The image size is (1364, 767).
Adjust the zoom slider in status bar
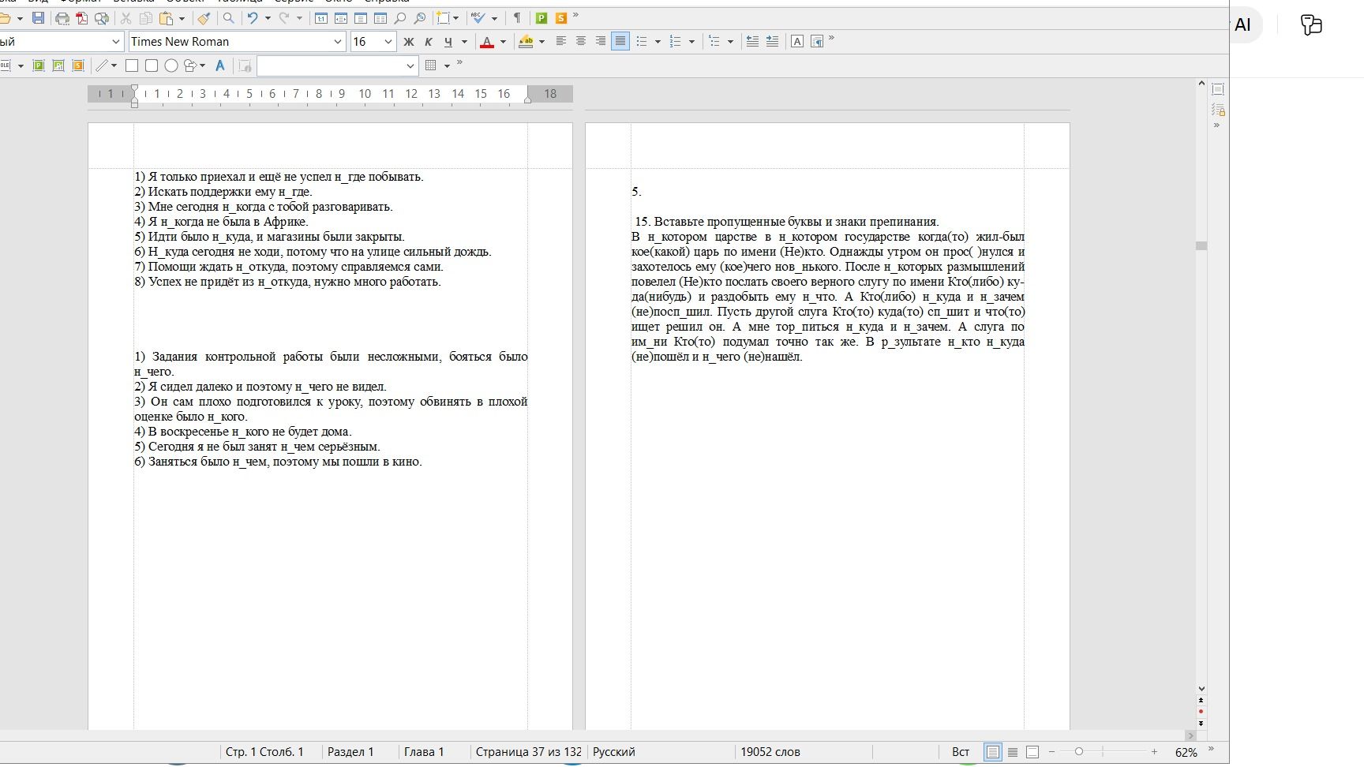(1078, 752)
